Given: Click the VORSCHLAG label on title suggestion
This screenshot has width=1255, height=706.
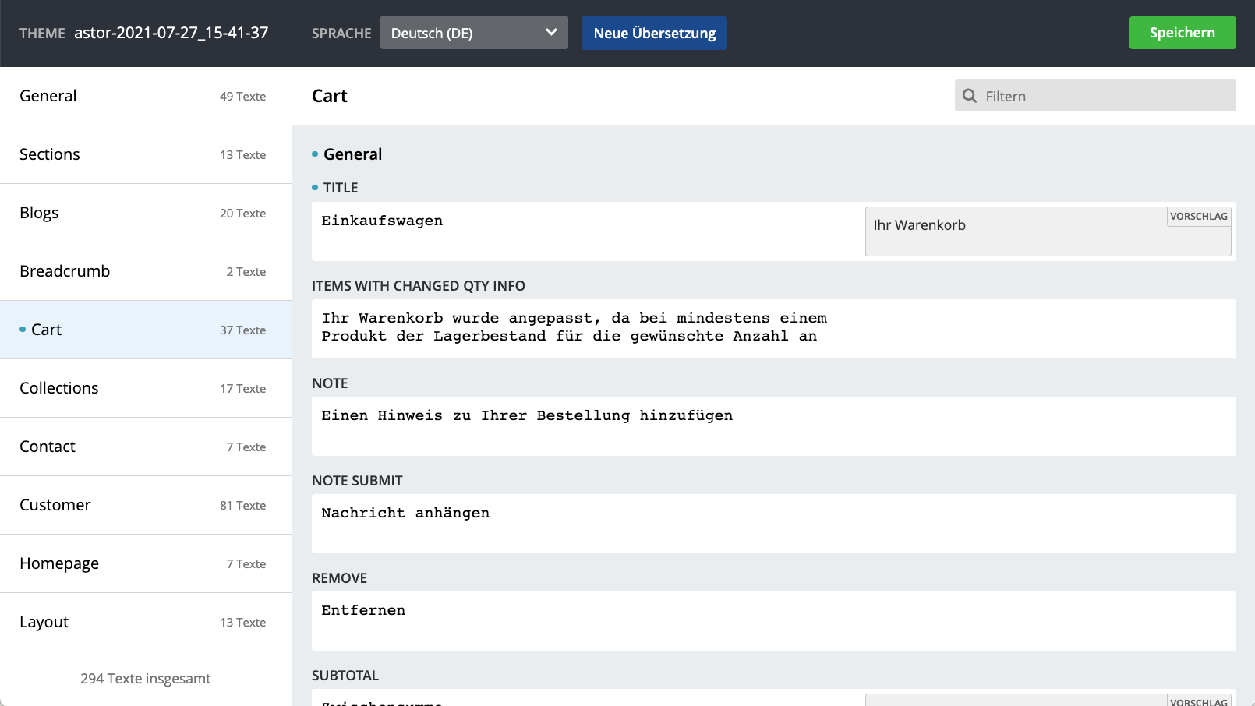Looking at the screenshot, I should 1198,217.
